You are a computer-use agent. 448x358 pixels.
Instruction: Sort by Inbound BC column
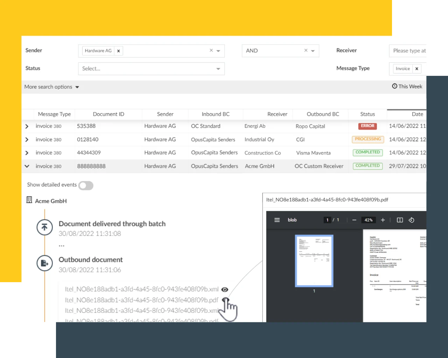coord(216,114)
